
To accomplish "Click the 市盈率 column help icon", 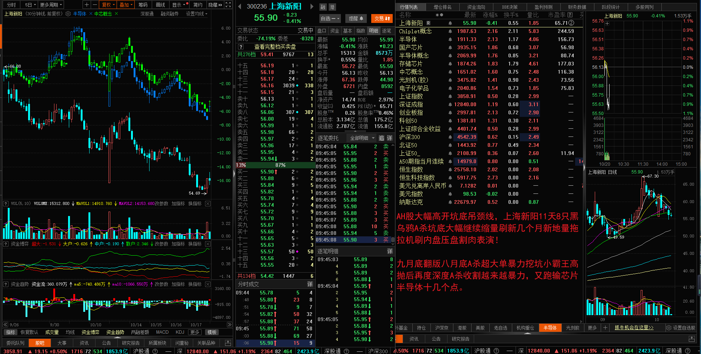I will (x=570, y=15).
